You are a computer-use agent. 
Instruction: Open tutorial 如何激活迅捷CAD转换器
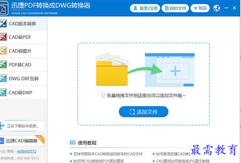174,154
